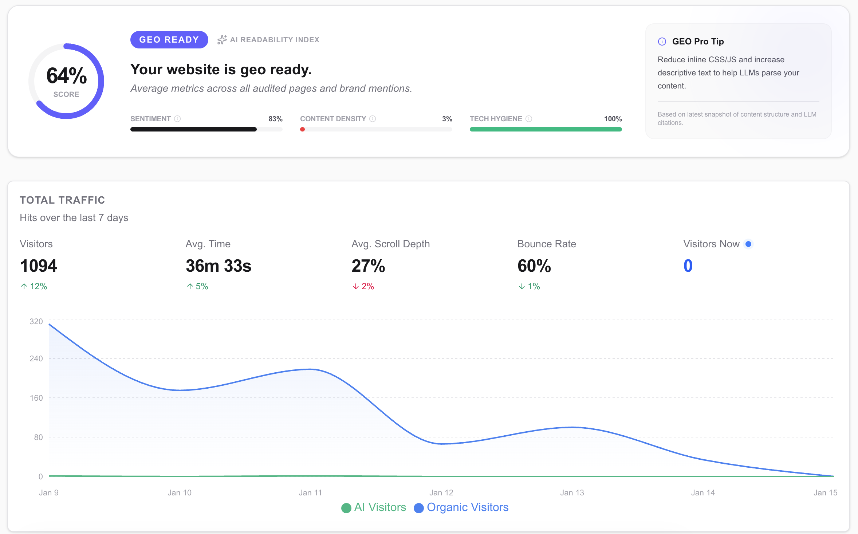
Task: Toggle Organic Visitors series in legend
Action: (x=461, y=507)
